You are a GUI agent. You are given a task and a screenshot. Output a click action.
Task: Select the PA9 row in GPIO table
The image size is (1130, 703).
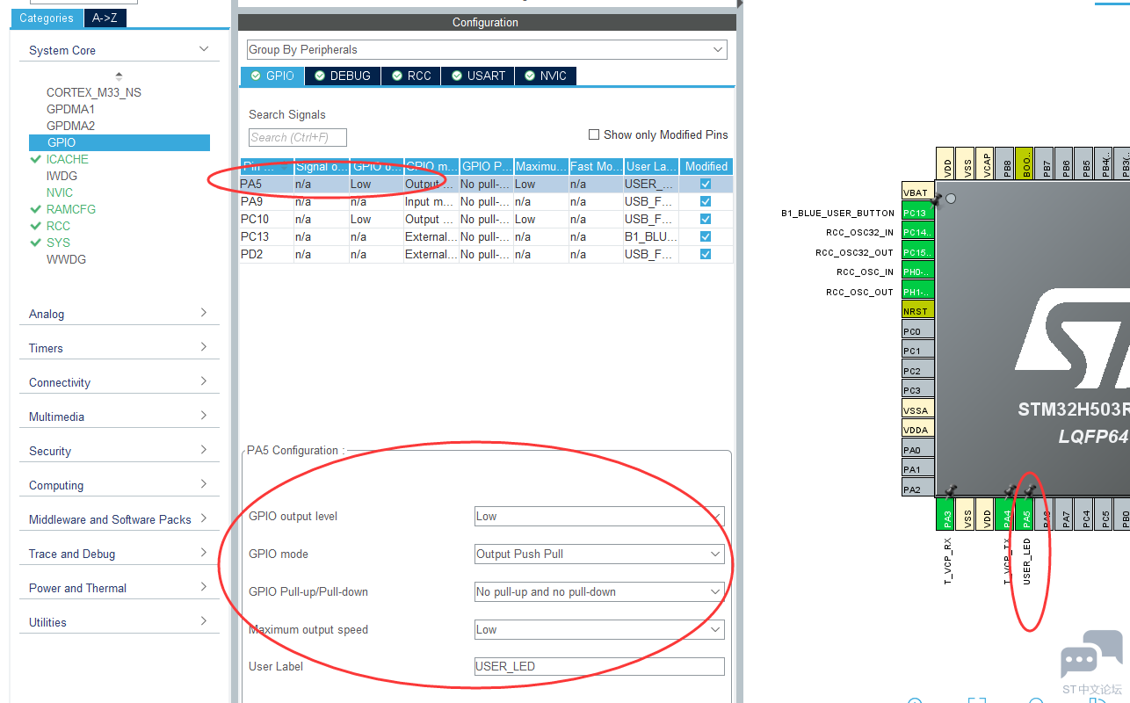[x=486, y=202]
